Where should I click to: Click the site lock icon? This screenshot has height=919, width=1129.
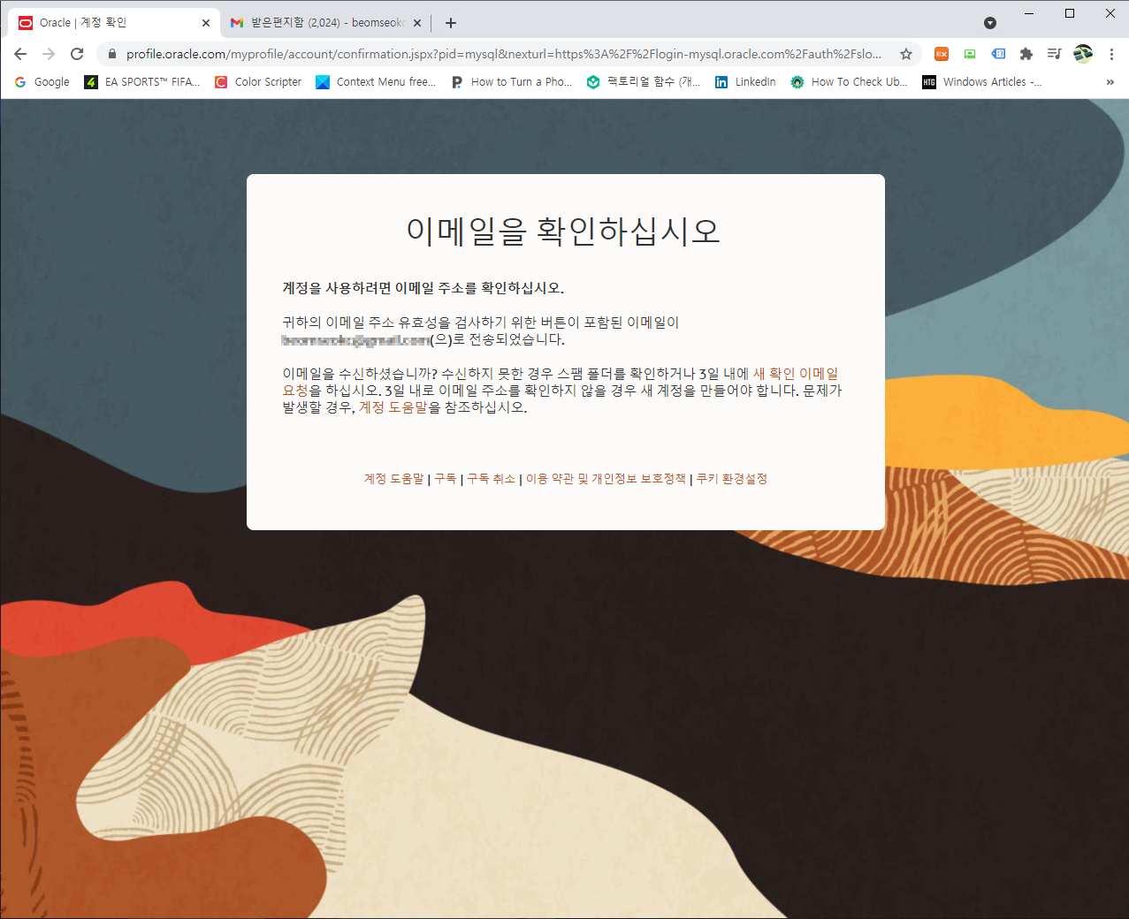click(112, 54)
